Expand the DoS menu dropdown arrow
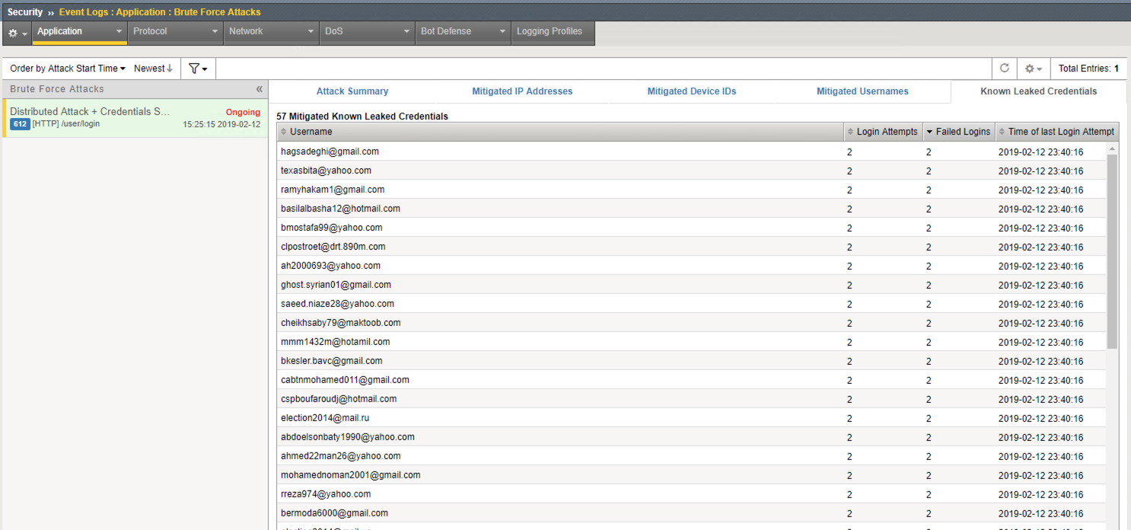 tap(407, 32)
